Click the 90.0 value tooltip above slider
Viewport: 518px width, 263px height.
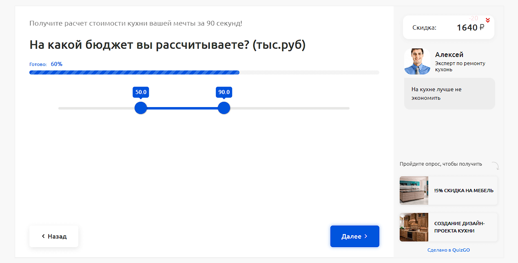tap(224, 92)
